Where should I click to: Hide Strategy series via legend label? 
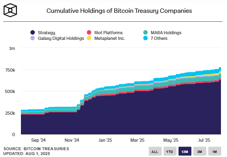(x=46, y=33)
